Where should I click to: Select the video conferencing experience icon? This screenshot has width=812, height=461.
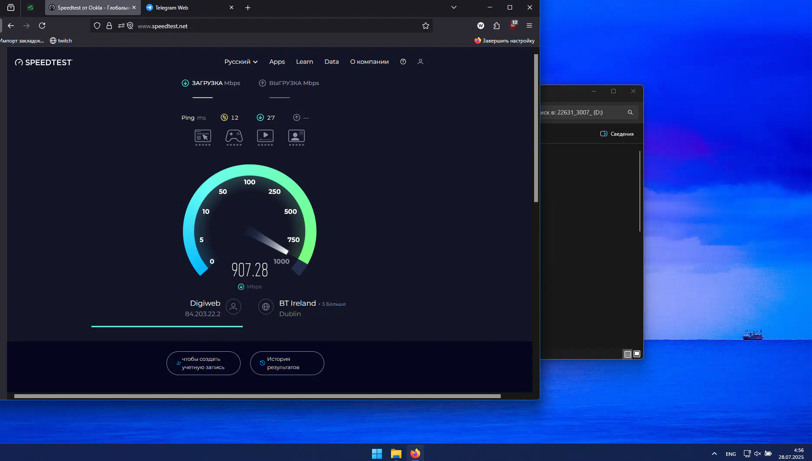click(x=297, y=137)
